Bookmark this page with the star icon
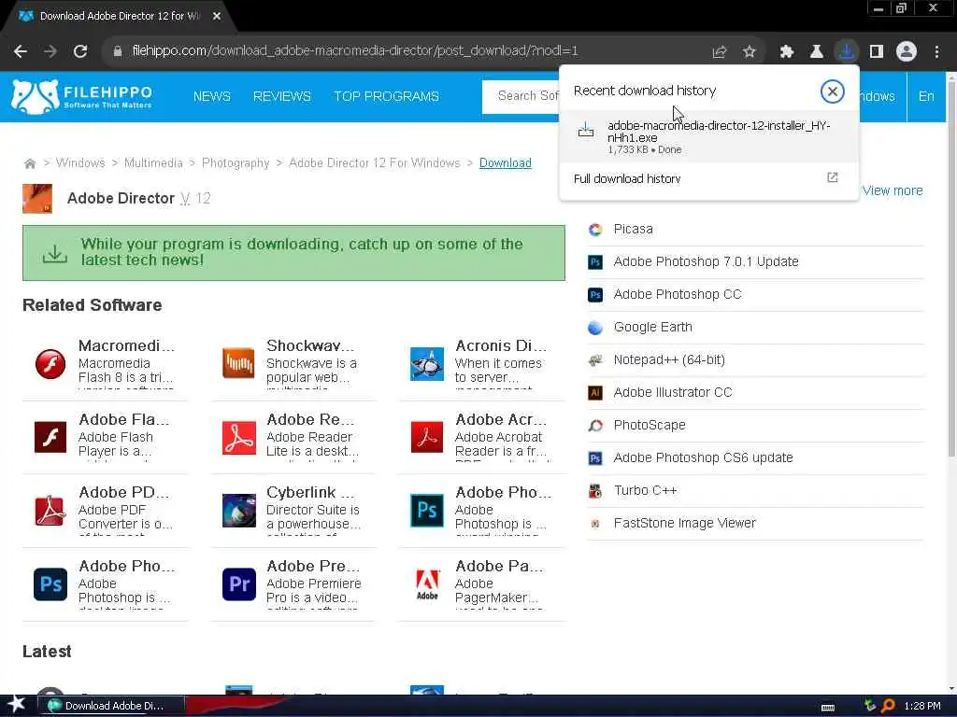This screenshot has width=957, height=717. [750, 51]
